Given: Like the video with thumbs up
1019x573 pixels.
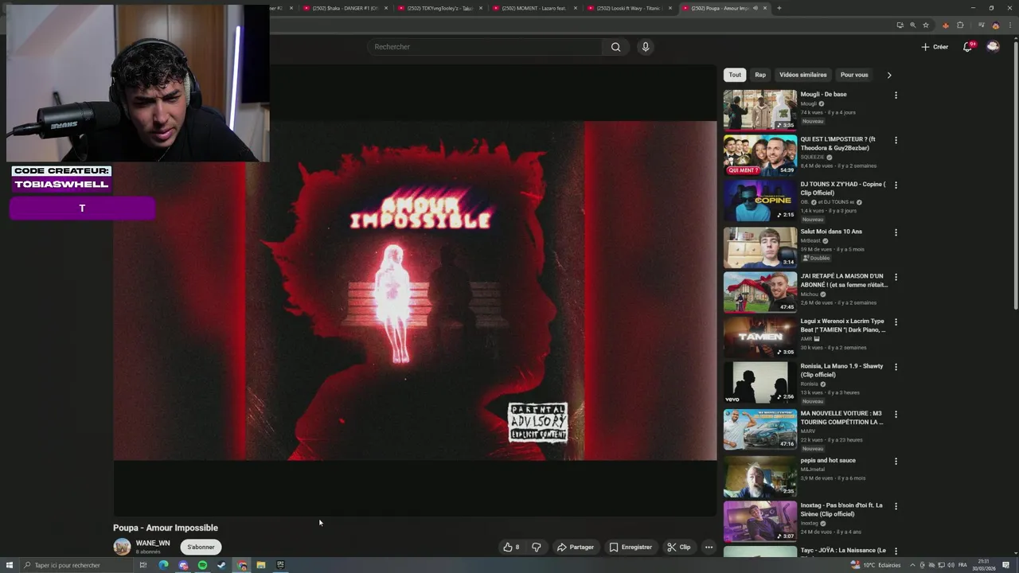Looking at the screenshot, I should coord(511,547).
